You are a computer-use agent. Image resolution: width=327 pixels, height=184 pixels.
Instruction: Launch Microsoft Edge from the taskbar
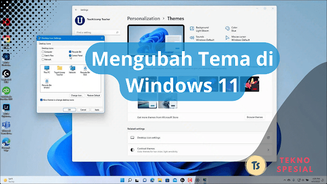coord(152,180)
